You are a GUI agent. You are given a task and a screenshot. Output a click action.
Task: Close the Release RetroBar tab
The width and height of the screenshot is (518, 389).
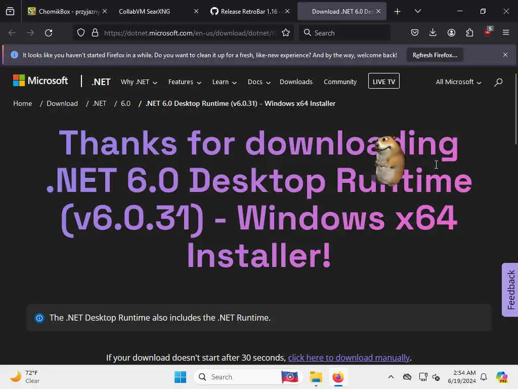[287, 11]
